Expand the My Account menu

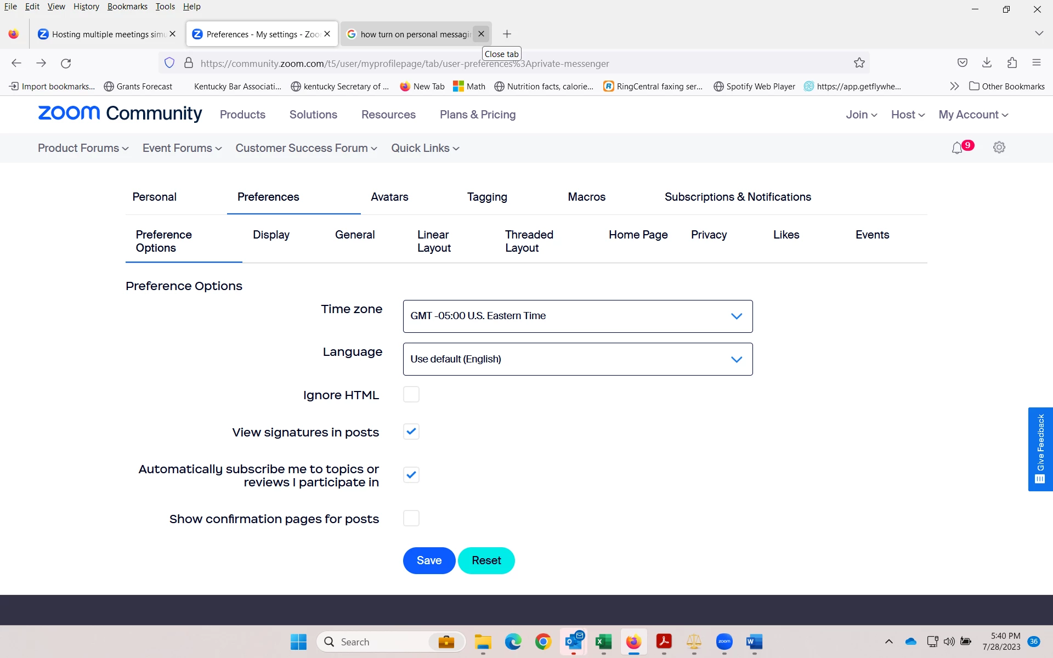pos(973,115)
